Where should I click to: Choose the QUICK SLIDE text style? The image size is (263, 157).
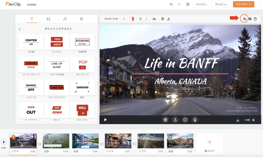(57, 87)
